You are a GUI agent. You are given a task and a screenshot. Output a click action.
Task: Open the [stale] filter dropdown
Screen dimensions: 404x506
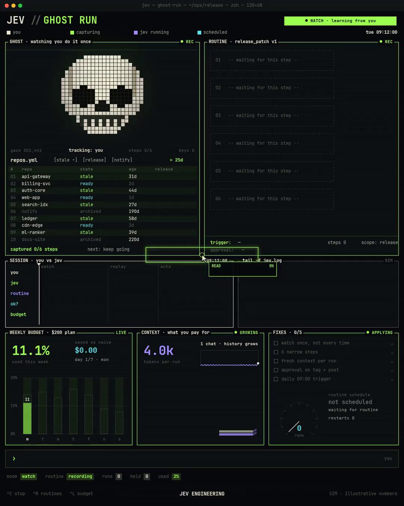pos(66,160)
